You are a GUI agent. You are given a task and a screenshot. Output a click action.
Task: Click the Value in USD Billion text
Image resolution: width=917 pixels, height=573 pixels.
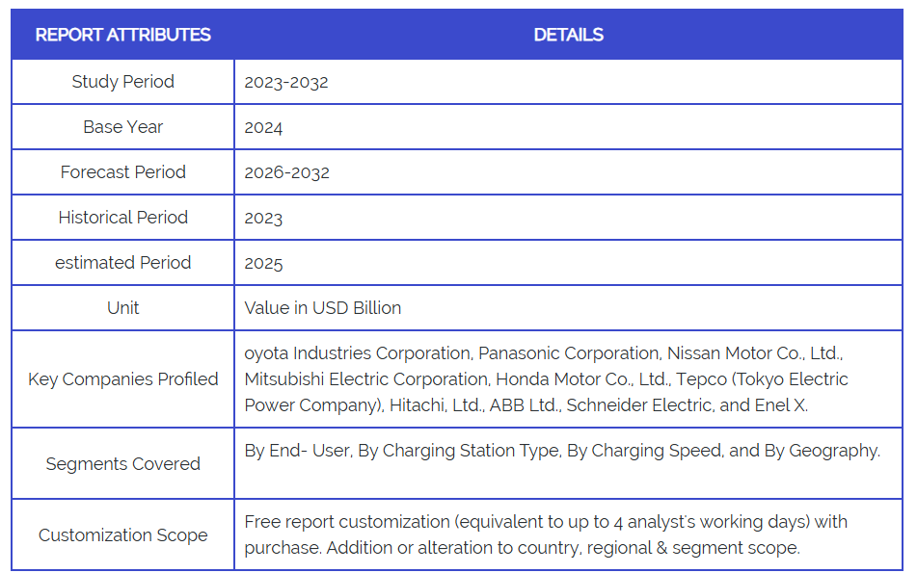tap(322, 308)
